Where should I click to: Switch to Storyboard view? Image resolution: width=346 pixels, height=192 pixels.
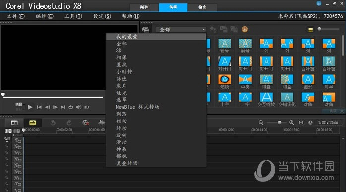(14, 123)
